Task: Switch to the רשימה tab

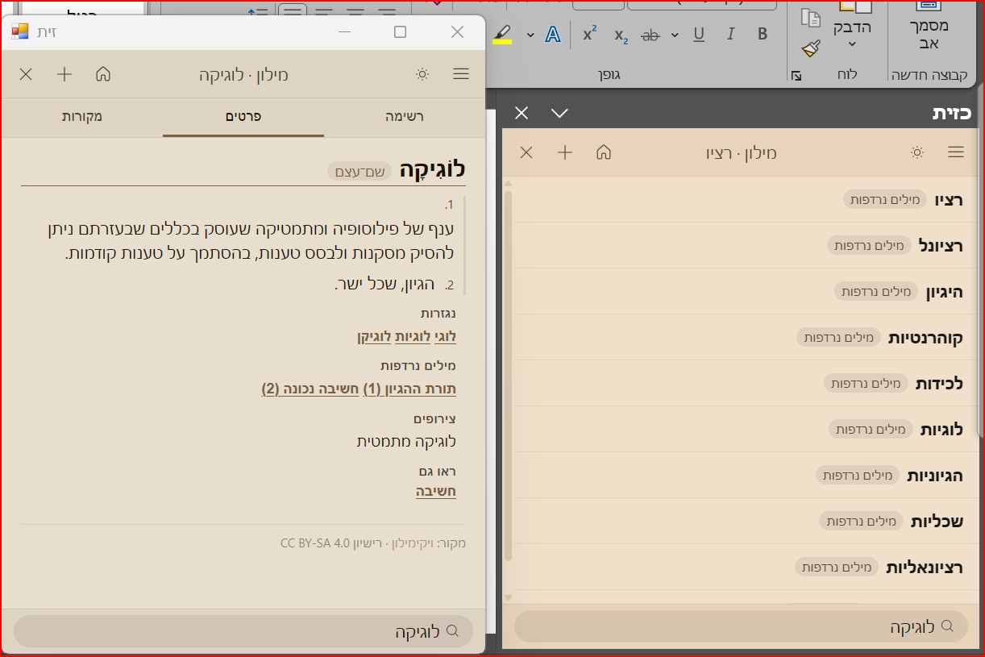Action: pos(405,117)
